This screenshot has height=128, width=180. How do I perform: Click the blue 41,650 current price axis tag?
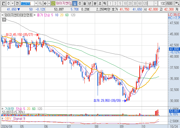coord(174,49)
